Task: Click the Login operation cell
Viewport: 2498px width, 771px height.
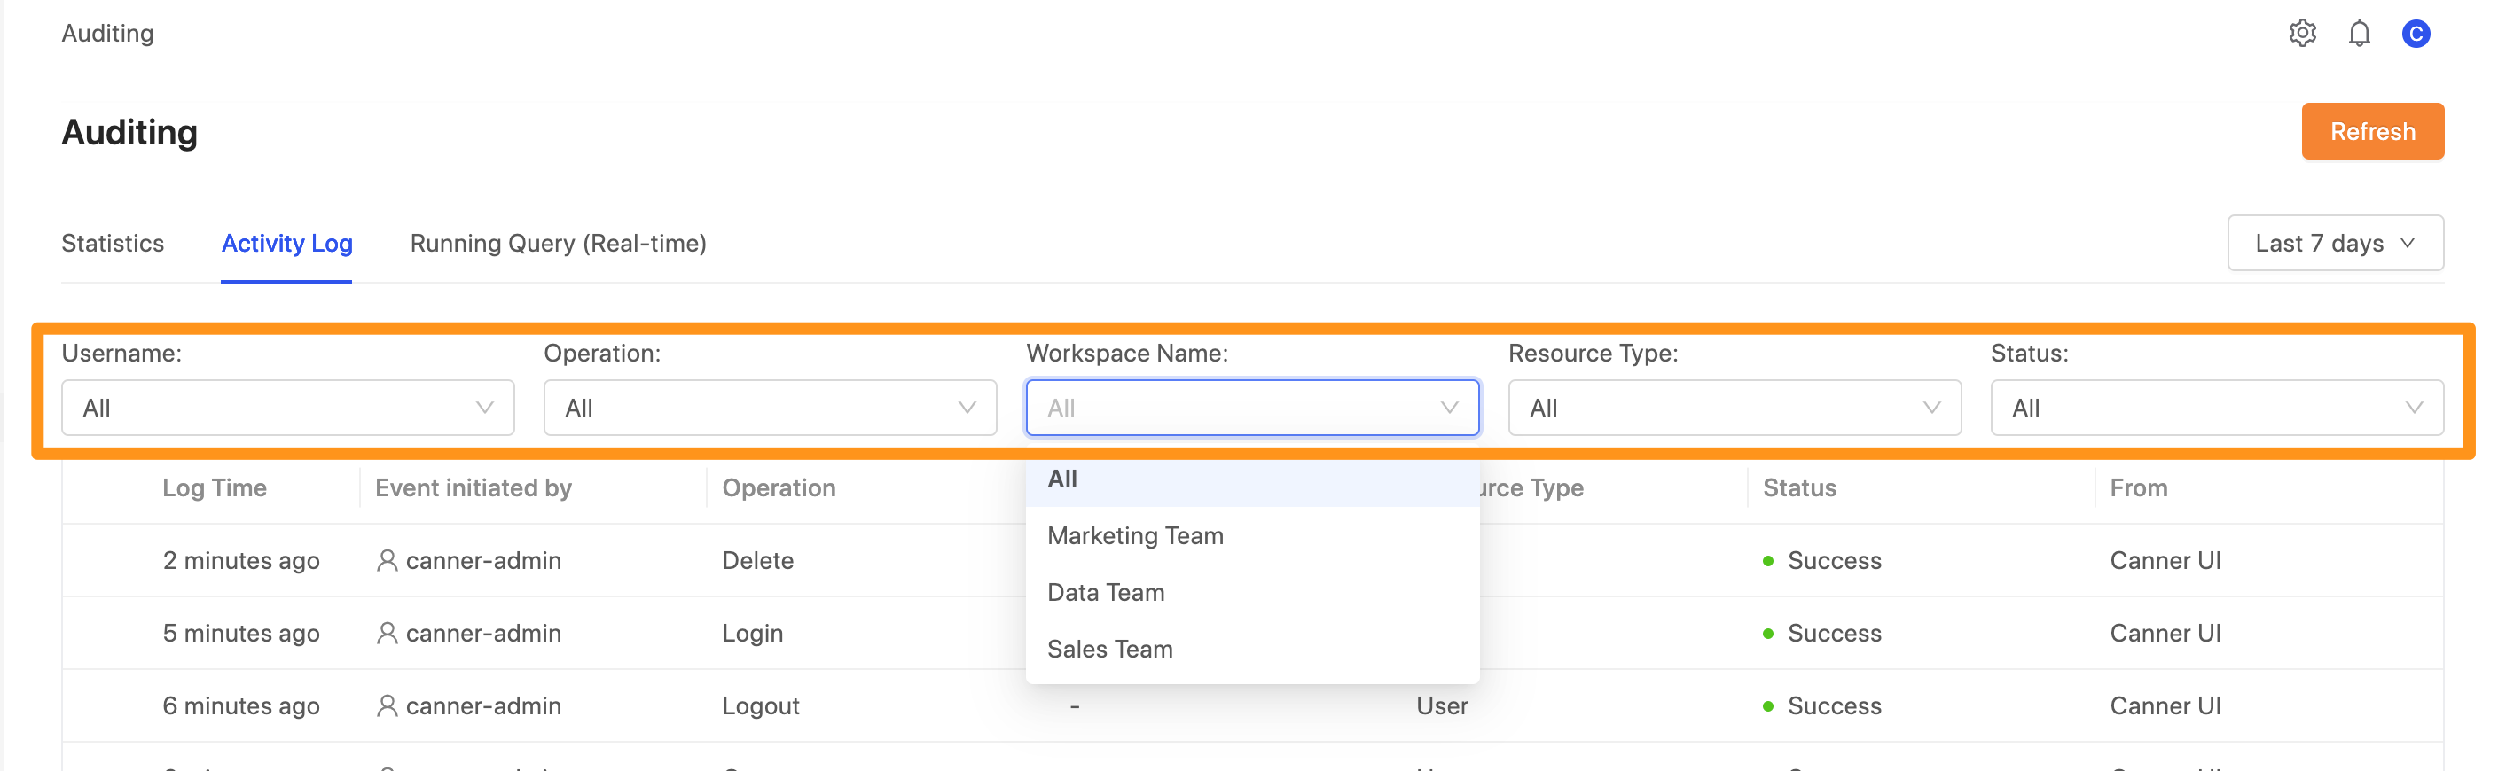Action: click(x=753, y=633)
